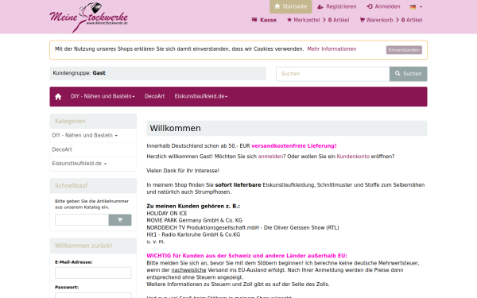Click the Schnellkauf box heading
Image resolution: width=477 pixels, height=298 pixels.
pyautogui.click(x=72, y=186)
